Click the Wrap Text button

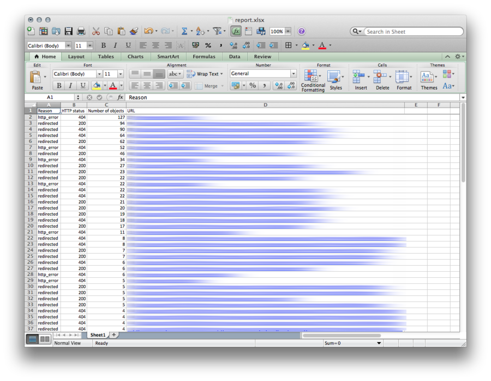(x=205, y=74)
